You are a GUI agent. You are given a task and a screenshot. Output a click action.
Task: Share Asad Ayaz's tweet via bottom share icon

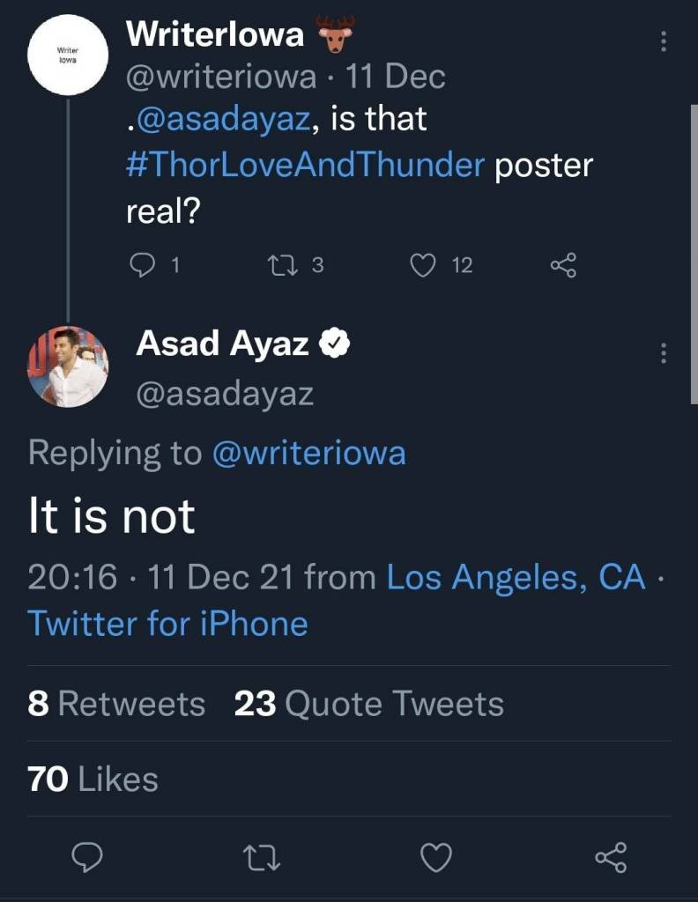pyautogui.click(x=610, y=855)
